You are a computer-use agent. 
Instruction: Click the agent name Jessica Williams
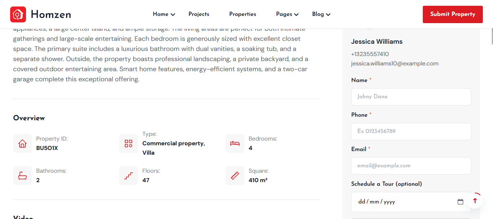click(377, 42)
